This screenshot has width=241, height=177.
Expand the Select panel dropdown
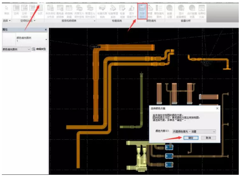7,21
